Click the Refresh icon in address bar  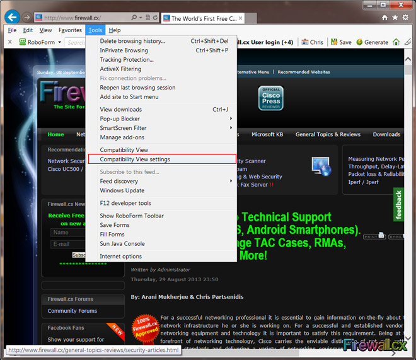155,18
